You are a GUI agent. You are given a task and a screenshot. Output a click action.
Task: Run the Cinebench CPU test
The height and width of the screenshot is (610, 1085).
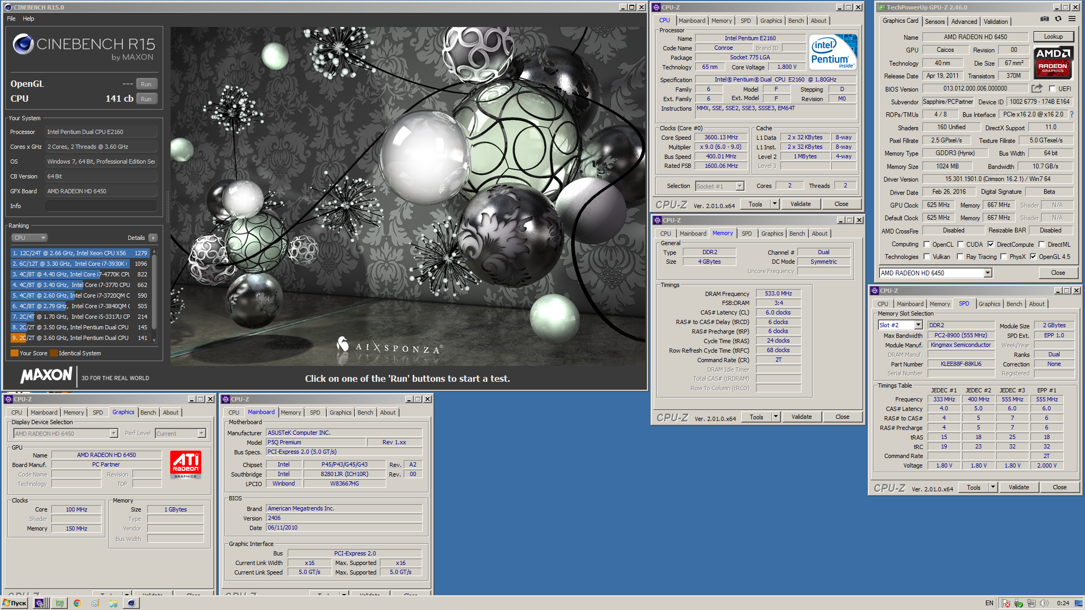click(x=146, y=99)
